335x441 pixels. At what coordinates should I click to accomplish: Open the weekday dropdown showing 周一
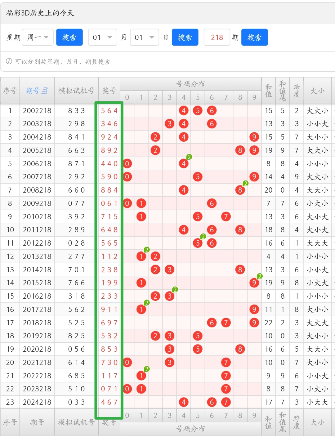pyautogui.click(x=38, y=37)
